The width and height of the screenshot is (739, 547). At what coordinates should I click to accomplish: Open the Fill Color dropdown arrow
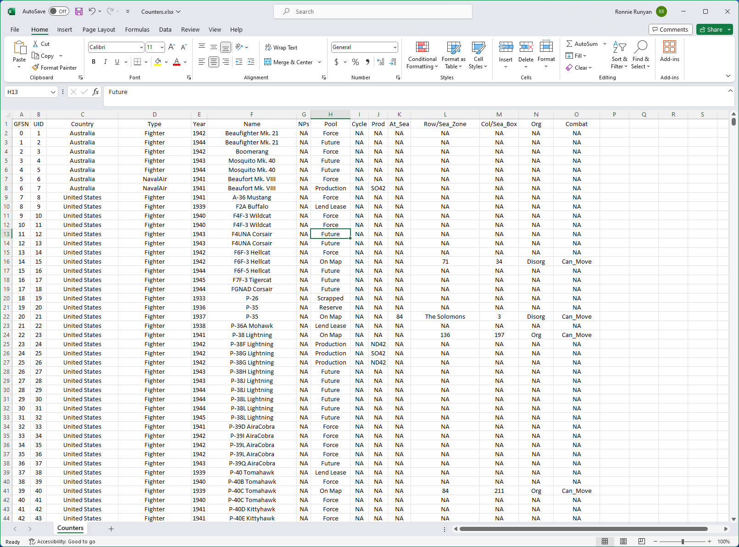point(166,61)
